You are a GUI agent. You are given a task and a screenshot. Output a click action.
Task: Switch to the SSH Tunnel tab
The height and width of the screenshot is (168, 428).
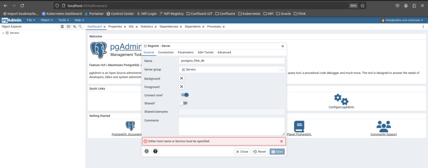pos(205,53)
